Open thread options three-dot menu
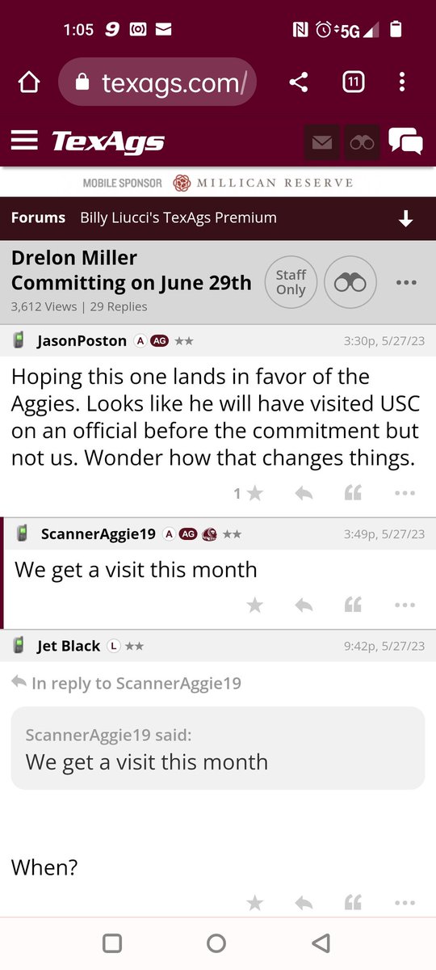The image size is (436, 970). [x=406, y=282]
